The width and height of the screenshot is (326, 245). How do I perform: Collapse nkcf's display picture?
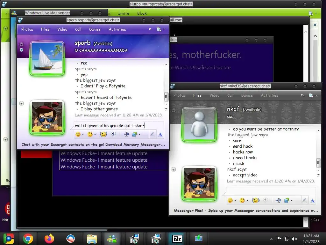(x=174, y=110)
